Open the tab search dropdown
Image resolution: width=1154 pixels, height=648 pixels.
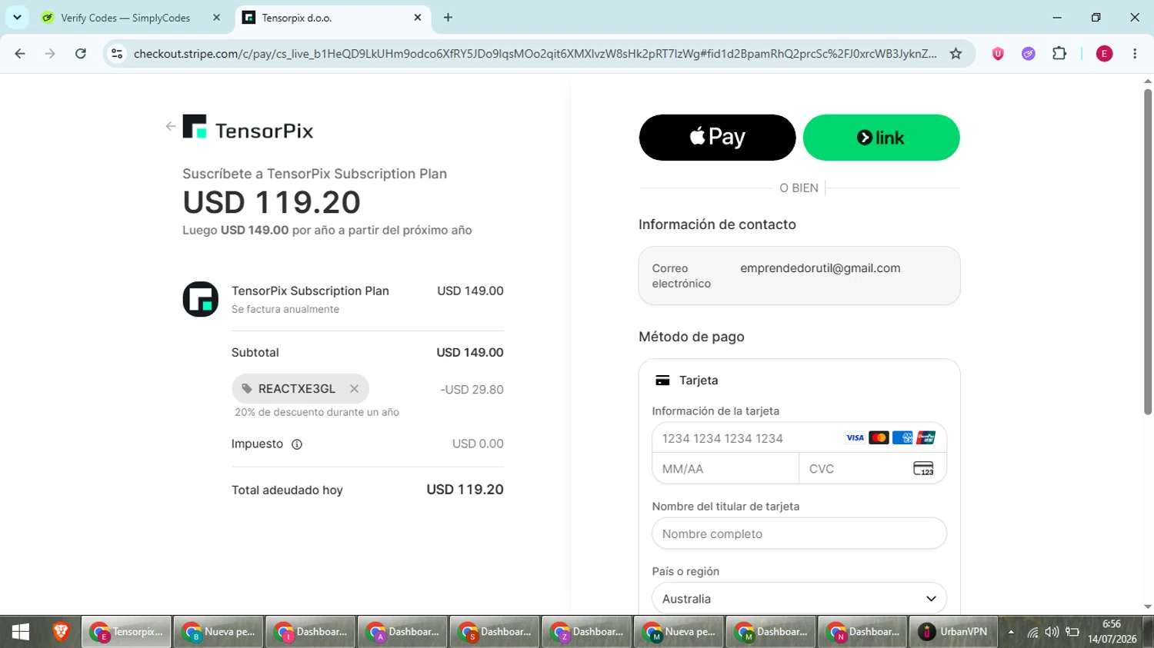coord(17,18)
